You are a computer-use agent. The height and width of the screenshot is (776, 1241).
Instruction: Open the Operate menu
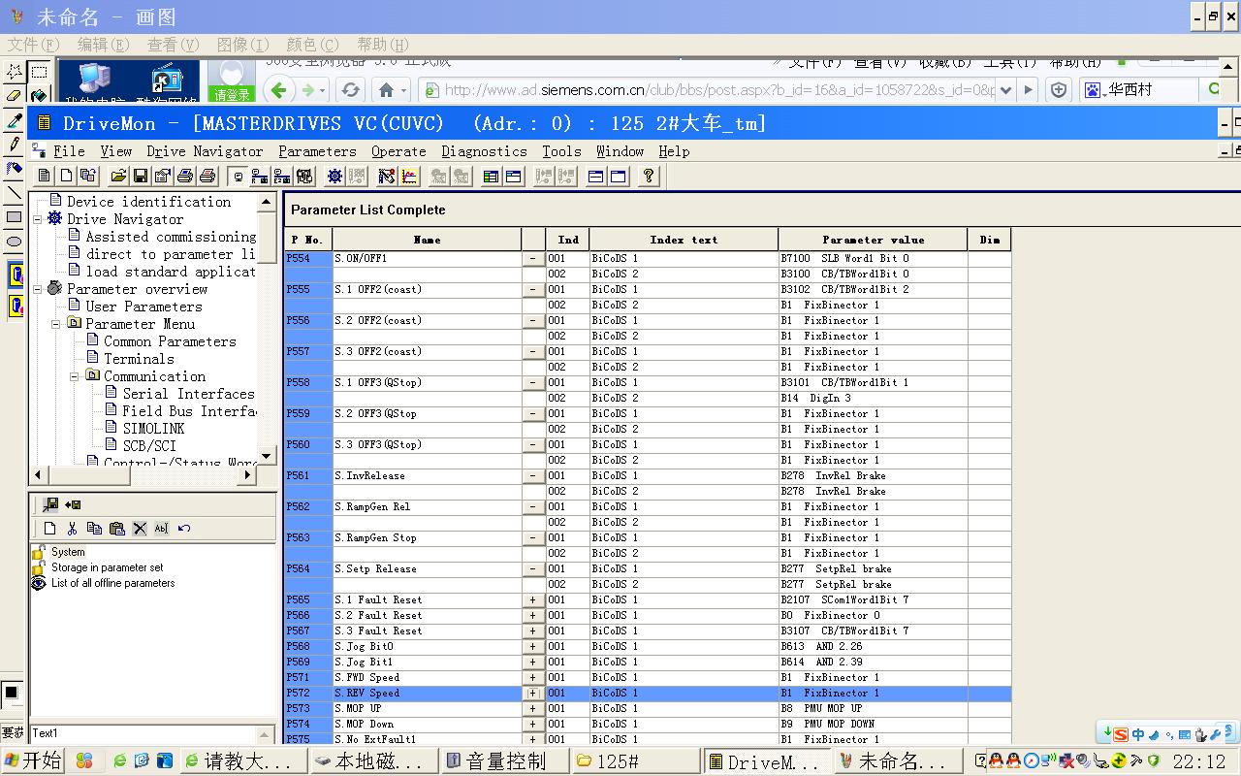398,151
